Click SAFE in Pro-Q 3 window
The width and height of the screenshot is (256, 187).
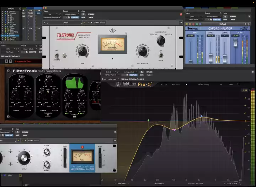click(x=142, y=75)
